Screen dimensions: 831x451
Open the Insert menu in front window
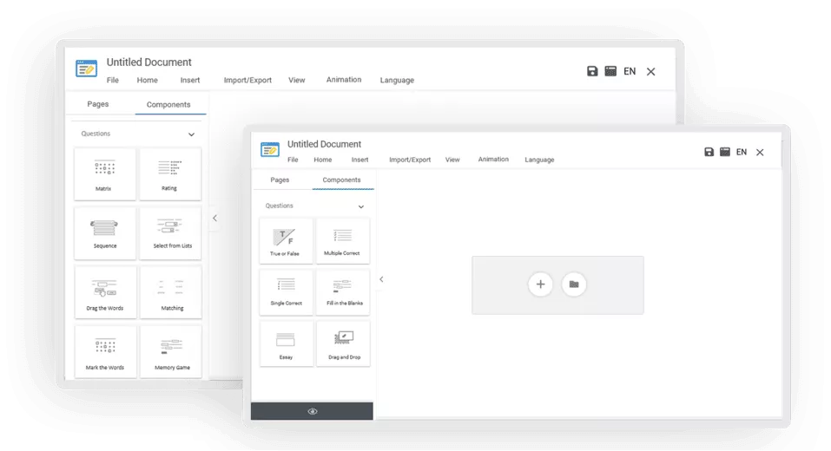point(359,160)
